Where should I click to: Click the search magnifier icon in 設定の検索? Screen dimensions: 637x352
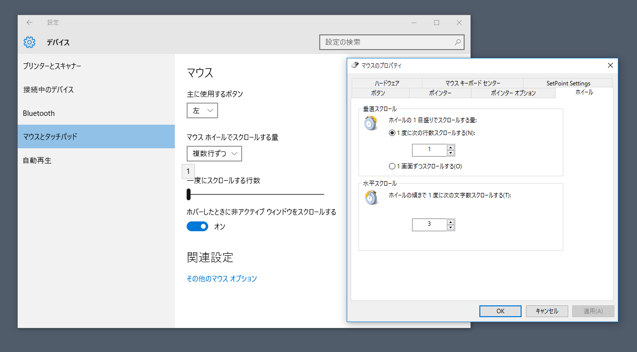(x=457, y=42)
